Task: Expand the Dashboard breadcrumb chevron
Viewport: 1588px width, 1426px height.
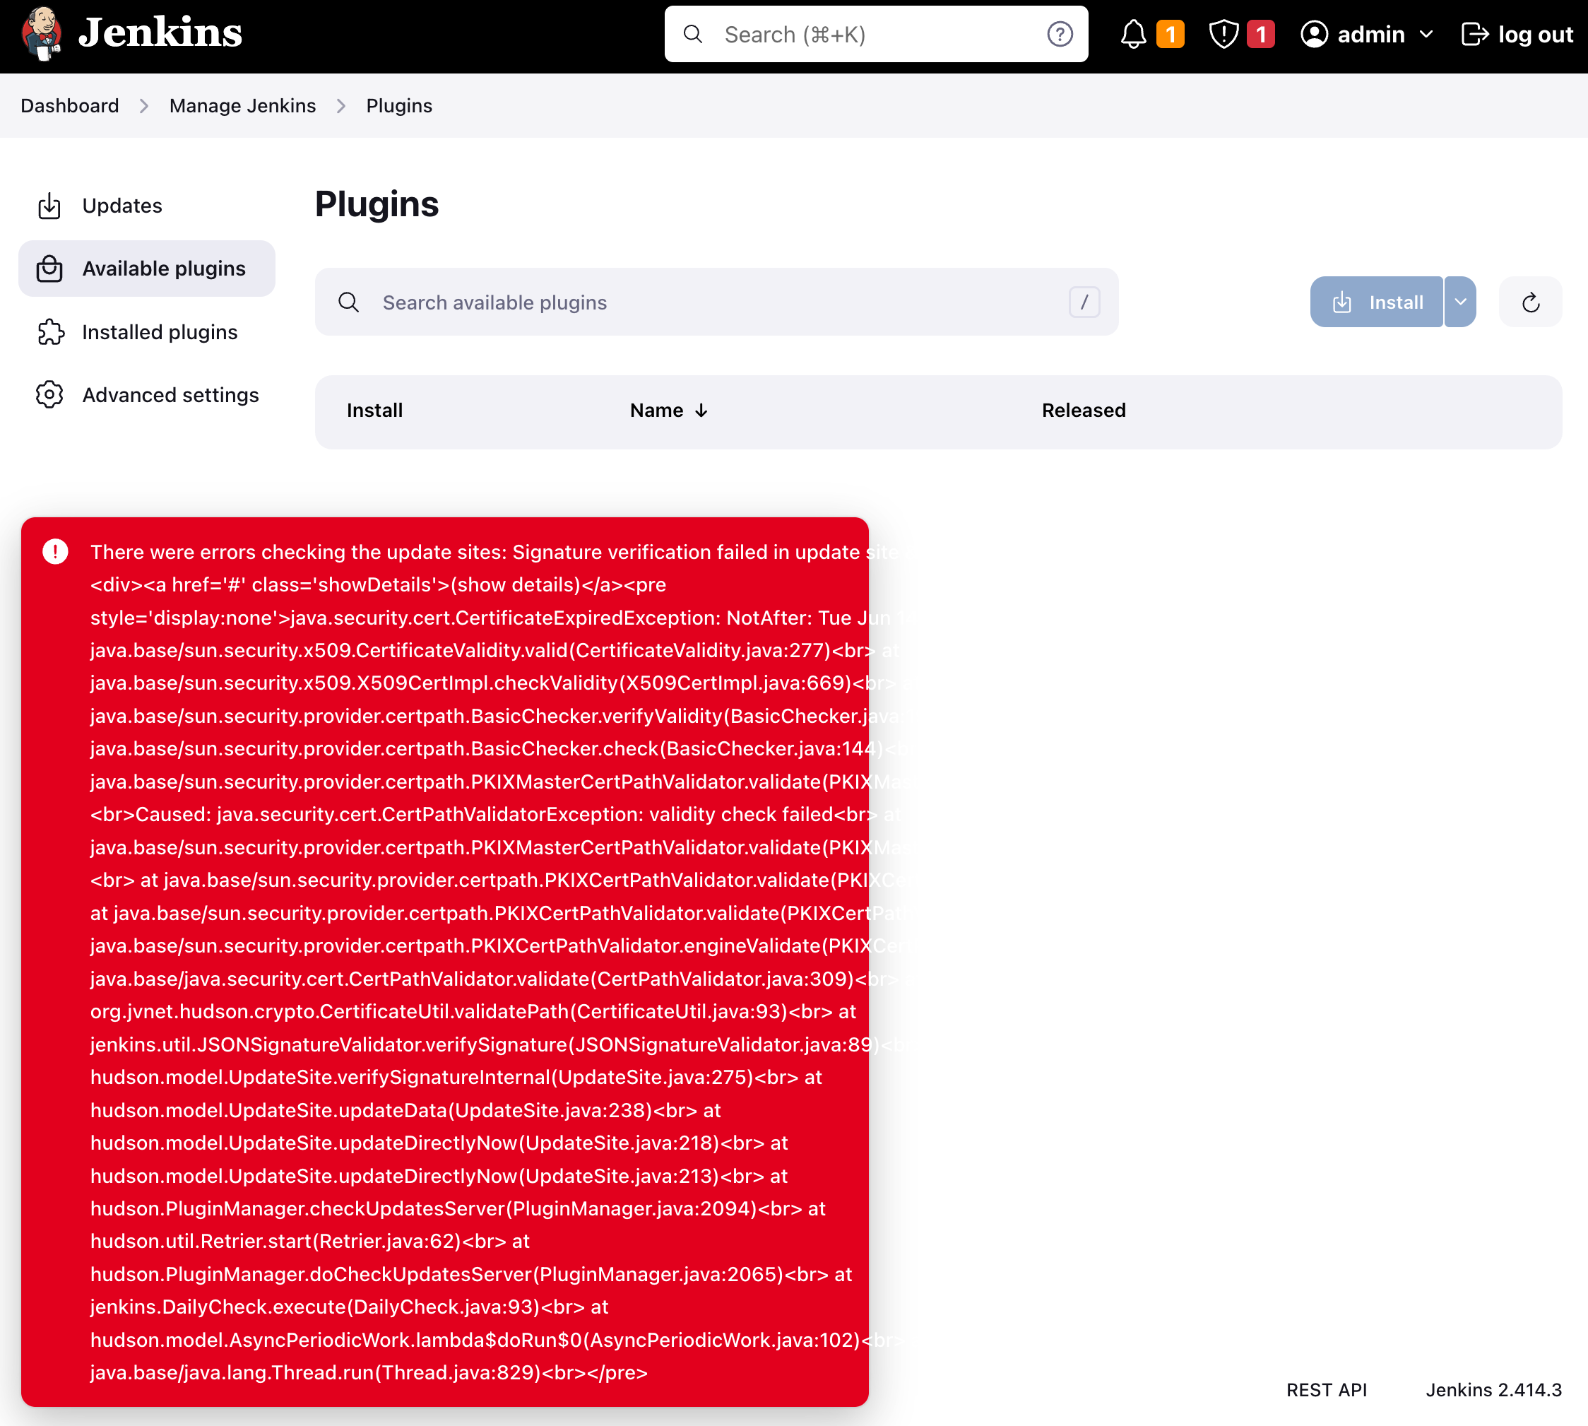Action: coord(144,106)
